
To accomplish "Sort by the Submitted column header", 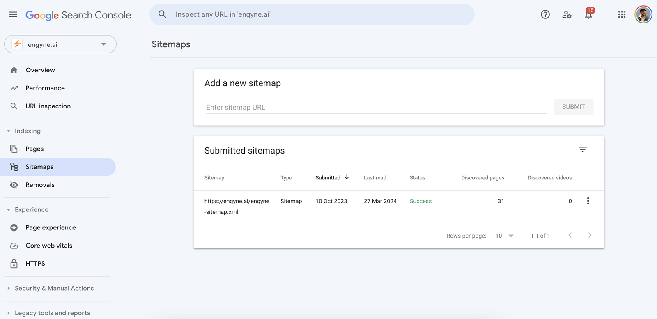I will click(x=328, y=178).
